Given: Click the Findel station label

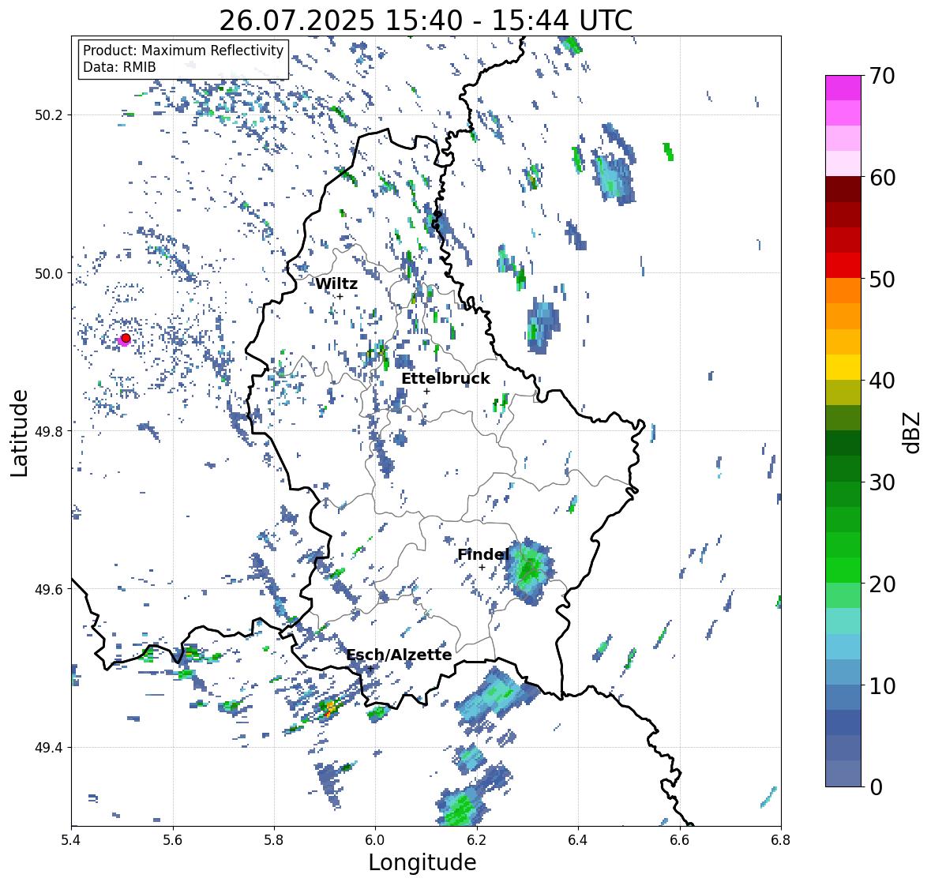Looking at the screenshot, I should (x=483, y=554).
